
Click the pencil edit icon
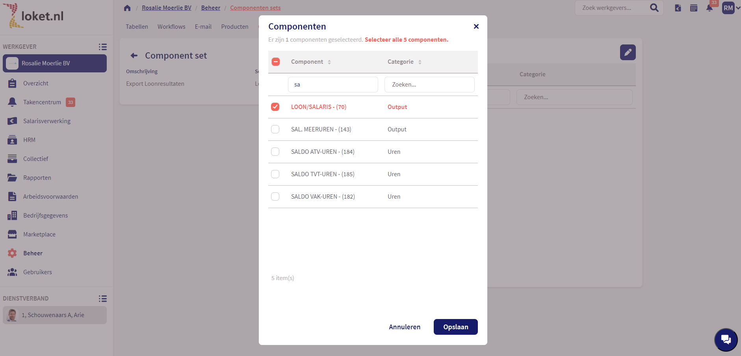[628, 52]
